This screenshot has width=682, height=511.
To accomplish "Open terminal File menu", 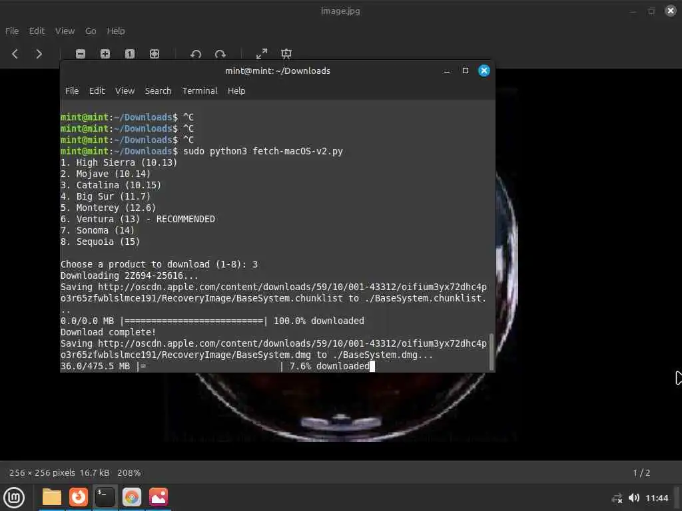I will (x=72, y=90).
